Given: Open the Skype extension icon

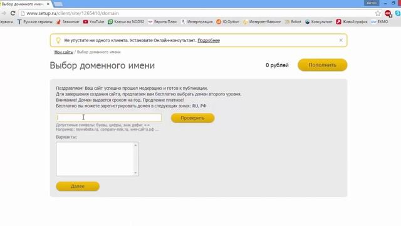Looking at the screenshot, I should (398, 13).
